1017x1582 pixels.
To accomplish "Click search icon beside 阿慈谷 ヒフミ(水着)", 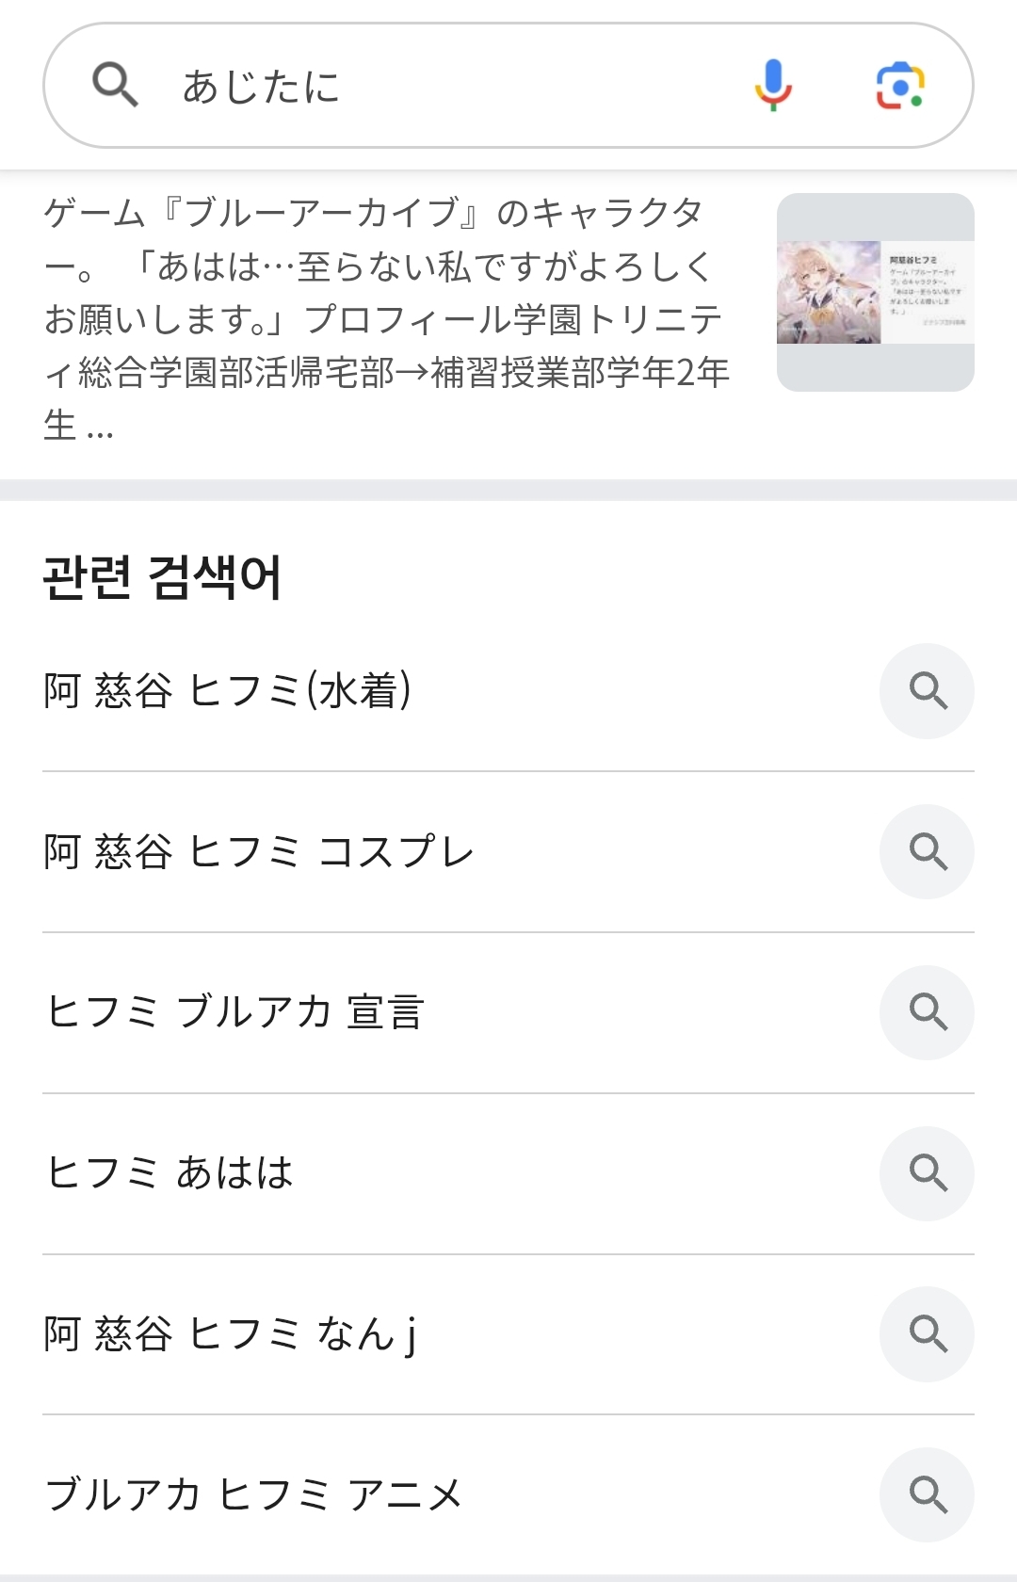I will pyautogui.click(x=927, y=691).
